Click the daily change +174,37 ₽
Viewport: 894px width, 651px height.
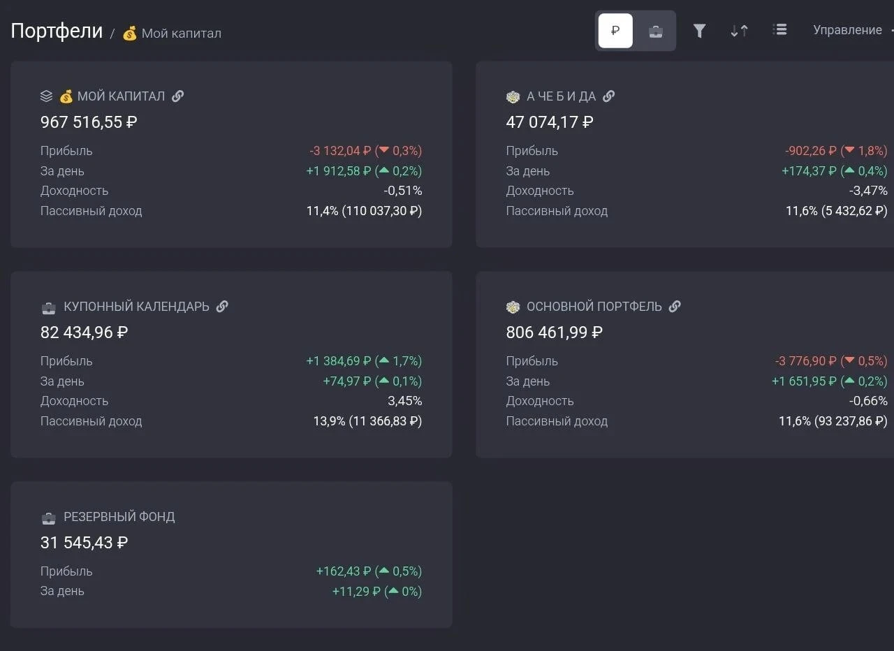[809, 171]
